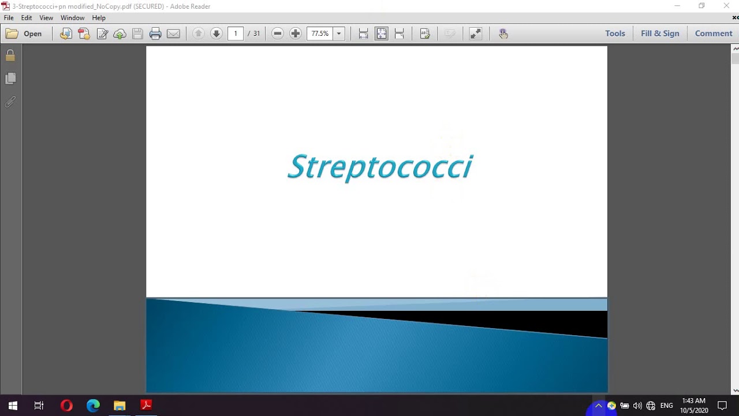Viewport: 739px width, 416px height.
Task: Click the highlight text tool icon
Action: tap(425, 34)
